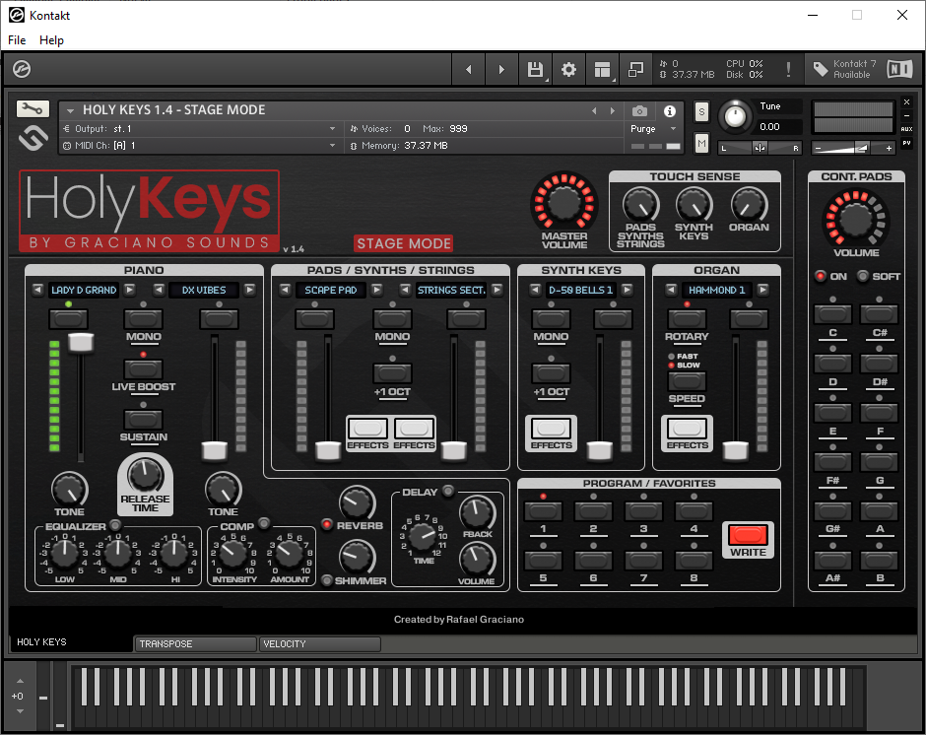Toggle the COMP power button
The image size is (926, 735).
tap(264, 523)
